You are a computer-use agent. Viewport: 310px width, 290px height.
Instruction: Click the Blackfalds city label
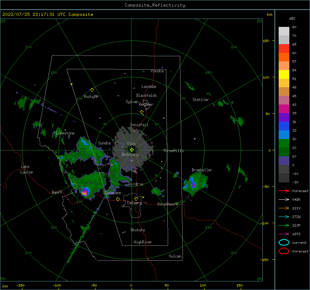click(x=146, y=96)
